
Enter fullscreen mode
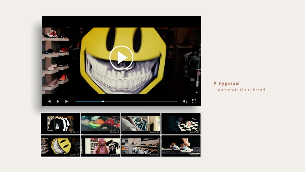[194, 101]
